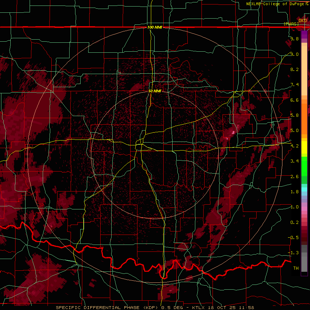This screenshot has height=310, width=310.
Task: Click the DKD label above the color scale
Action: 303,21
